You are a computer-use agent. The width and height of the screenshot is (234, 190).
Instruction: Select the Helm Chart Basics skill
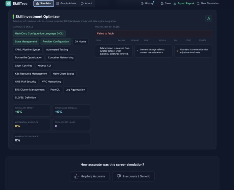point(63,74)
